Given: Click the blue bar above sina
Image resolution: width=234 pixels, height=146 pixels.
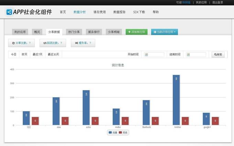Looking at the screenshot, I should pyautogui.click(x=56, y=111).
